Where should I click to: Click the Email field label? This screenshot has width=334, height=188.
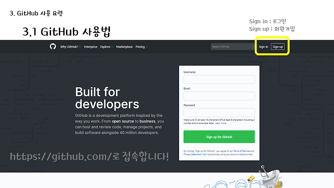pos(186,89)
